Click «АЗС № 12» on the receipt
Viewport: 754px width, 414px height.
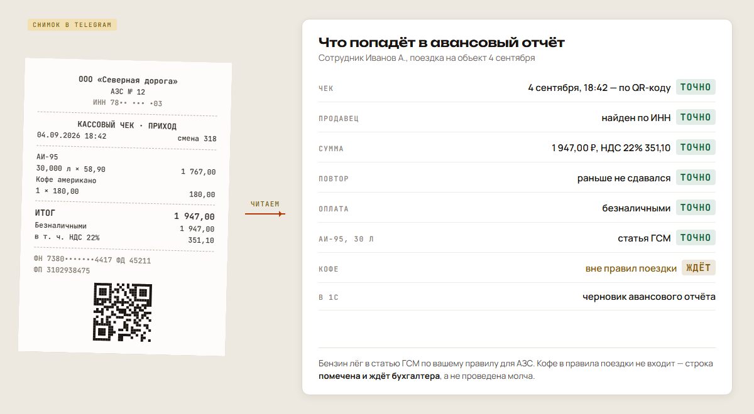click(128, 92)
